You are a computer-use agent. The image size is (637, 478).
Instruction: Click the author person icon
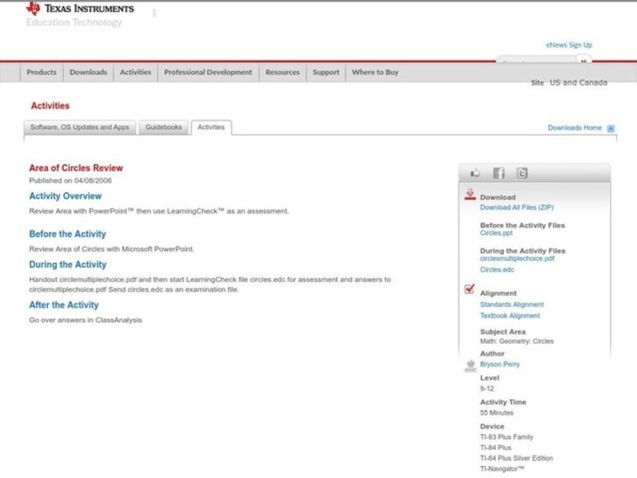pos(470,366)
